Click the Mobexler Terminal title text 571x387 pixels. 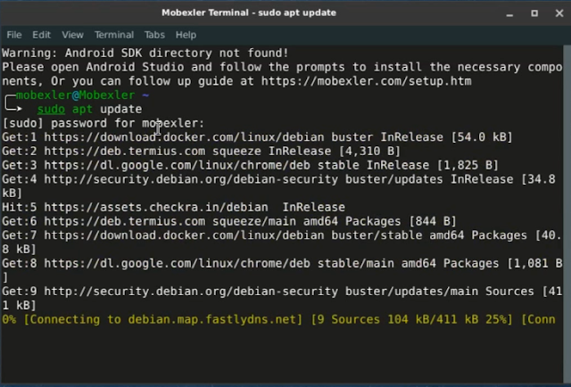coord(249,12)
